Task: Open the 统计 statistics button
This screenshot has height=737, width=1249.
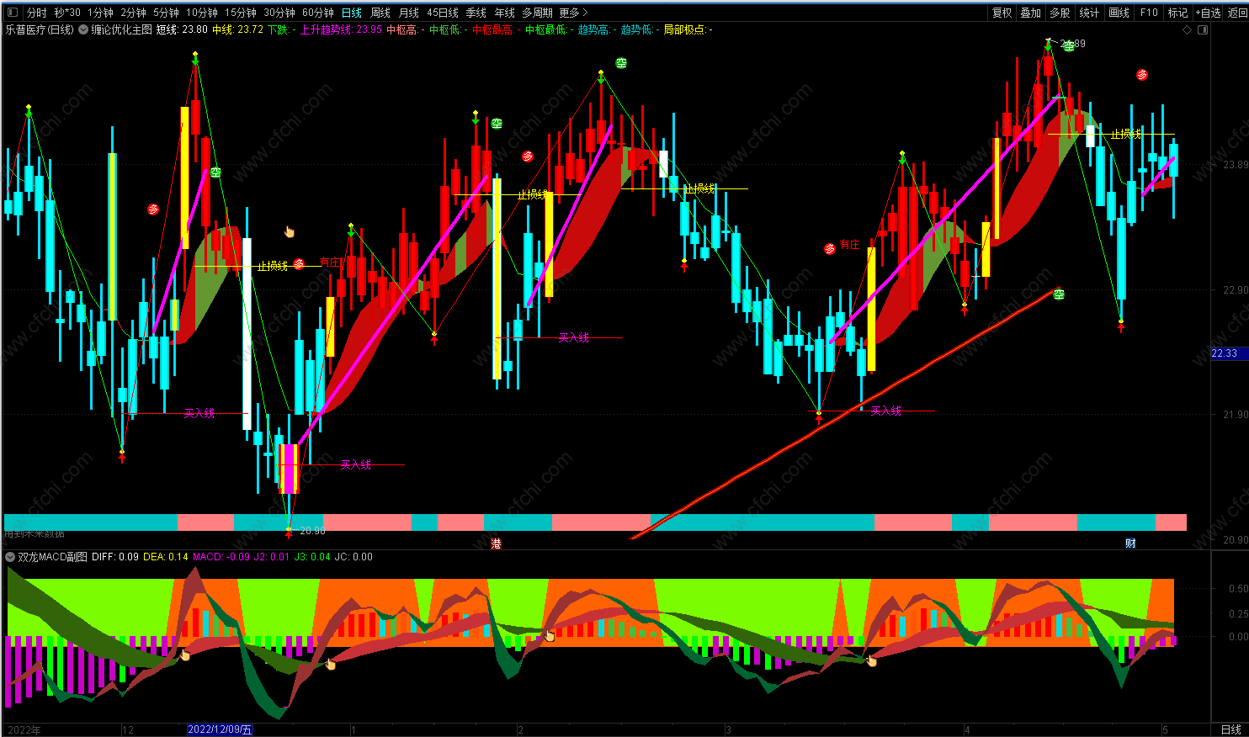Action: point(1089,13)
